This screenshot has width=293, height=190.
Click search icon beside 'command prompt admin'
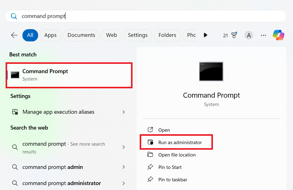15,167
